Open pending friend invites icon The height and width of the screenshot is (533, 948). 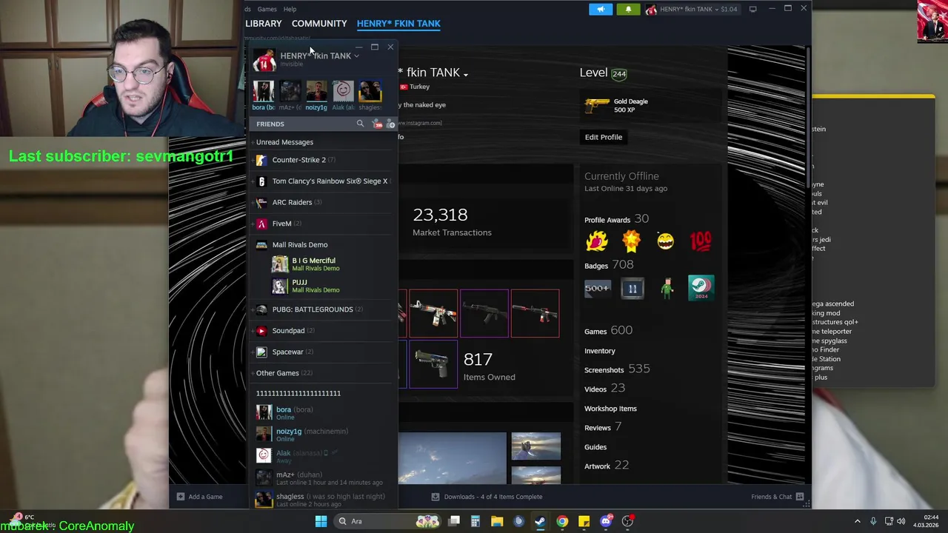click(x=377, y=124)
